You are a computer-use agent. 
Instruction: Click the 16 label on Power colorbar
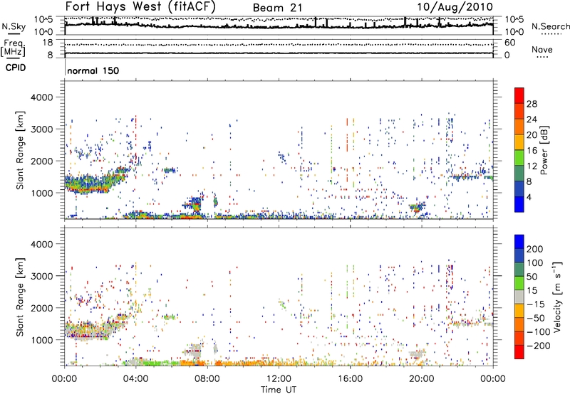pos(532,151)
